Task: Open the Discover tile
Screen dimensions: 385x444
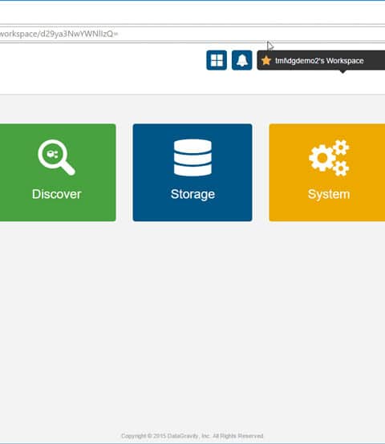Action: coord(58,172)
